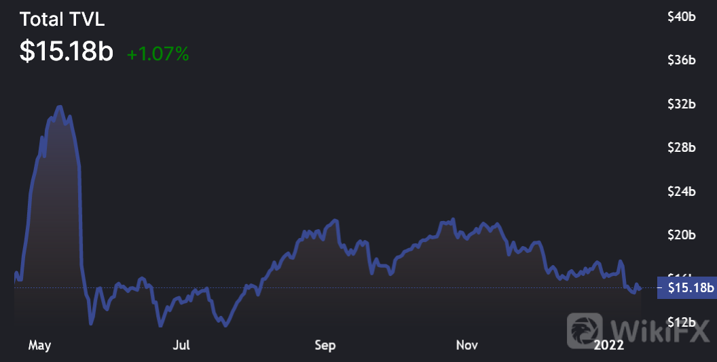Click the large $15.18b value heading

(66, 52)
